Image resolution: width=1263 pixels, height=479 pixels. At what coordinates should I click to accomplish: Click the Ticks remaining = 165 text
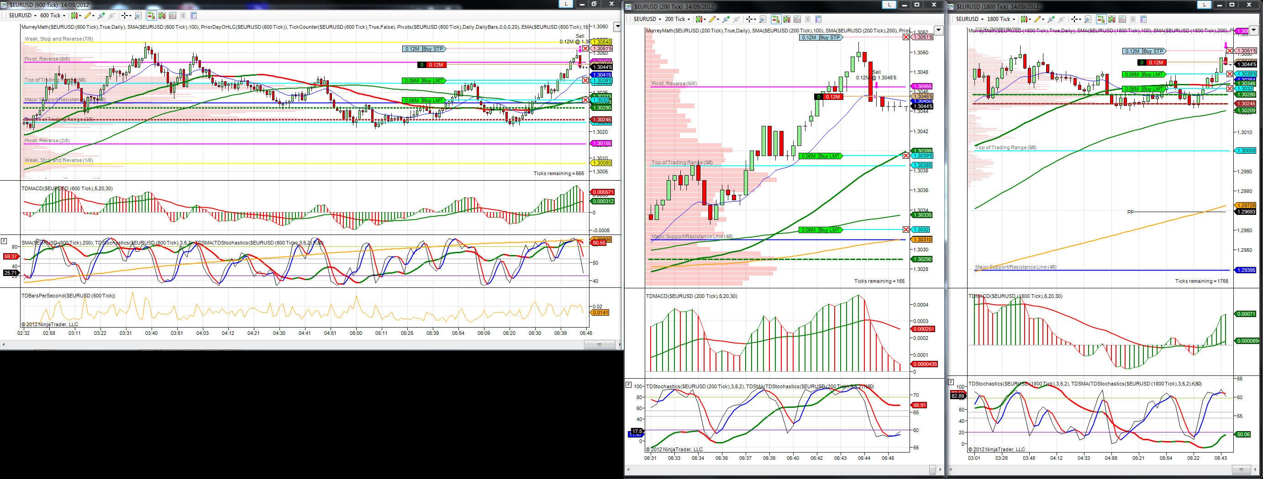pos(879,281)
